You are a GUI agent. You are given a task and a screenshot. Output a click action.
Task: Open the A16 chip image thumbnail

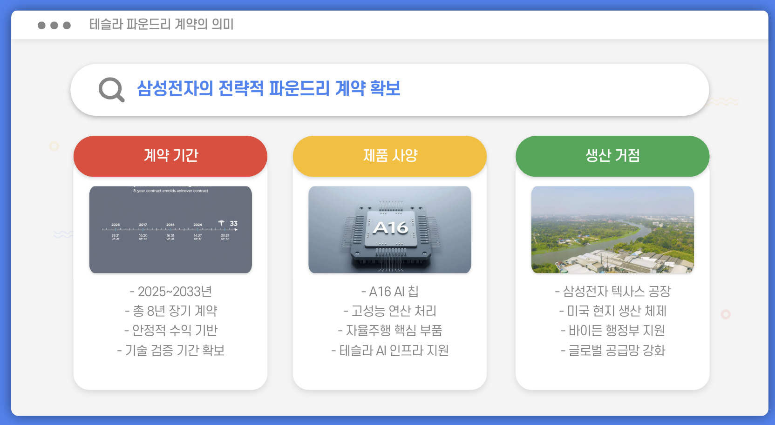point(390,230)
